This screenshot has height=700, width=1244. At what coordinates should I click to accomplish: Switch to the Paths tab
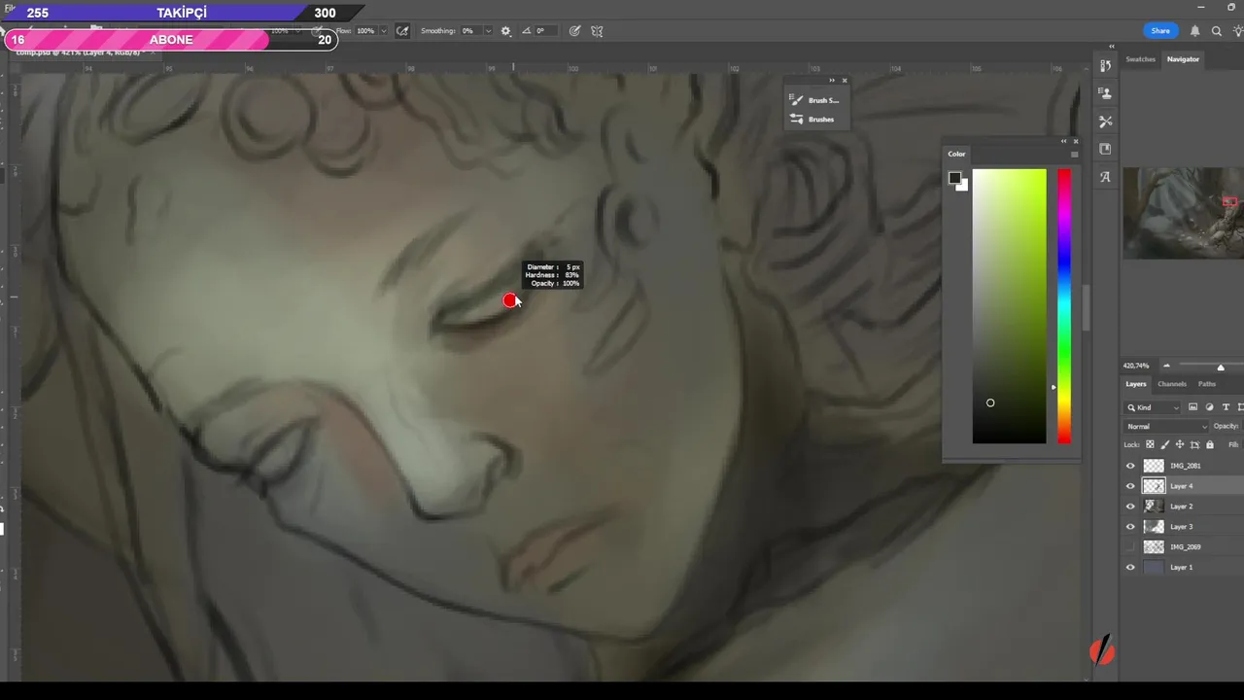[1207, 384]
